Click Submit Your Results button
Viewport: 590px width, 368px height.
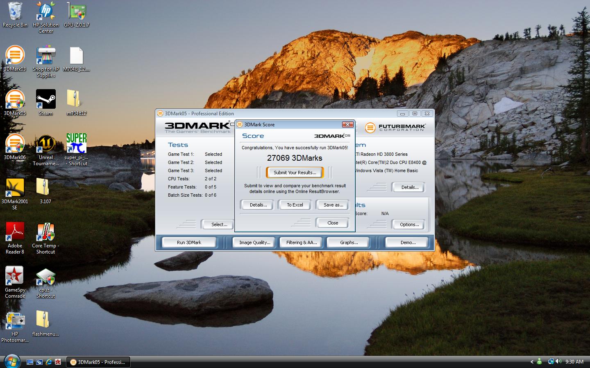click(x=295, y=173)
